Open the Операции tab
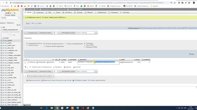 click(113, 12)
